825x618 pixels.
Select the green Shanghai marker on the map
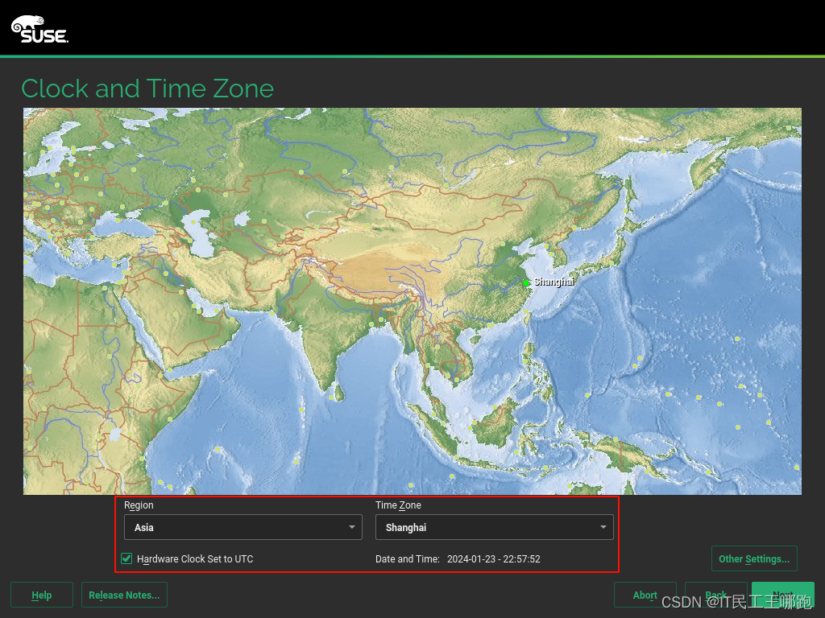click(526, 283)
